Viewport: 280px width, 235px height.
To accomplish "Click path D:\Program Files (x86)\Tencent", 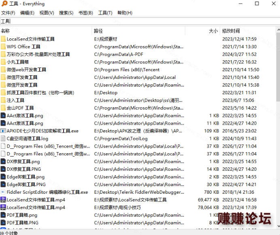I will click(127, 70).
